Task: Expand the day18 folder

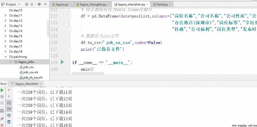Action: (5, 52)
